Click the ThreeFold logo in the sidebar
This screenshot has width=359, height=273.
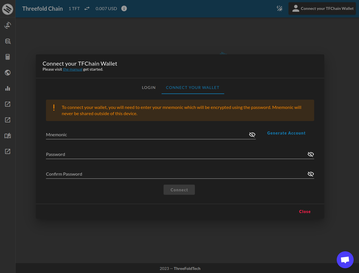8,9
